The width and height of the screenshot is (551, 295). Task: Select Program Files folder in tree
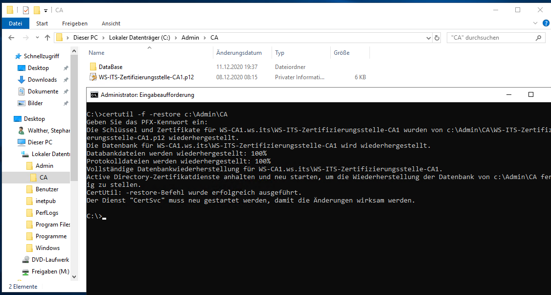(53, 225)
